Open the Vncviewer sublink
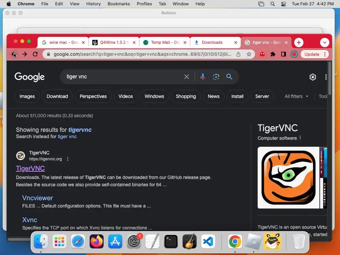Viewport: 340px width, 255px height. click(38, 198)
